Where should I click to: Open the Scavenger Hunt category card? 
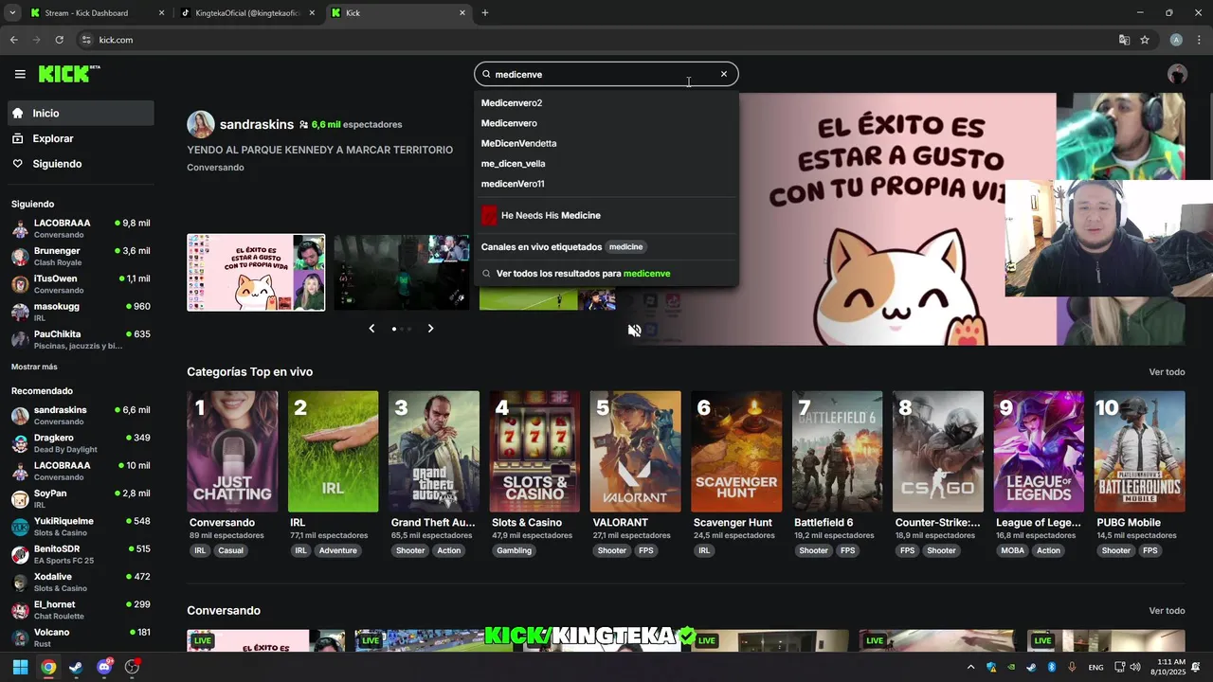(x=736, y=452)
